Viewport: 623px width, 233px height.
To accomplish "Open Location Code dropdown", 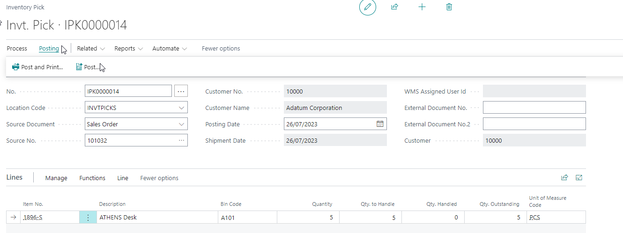I will tap(182, 108).
